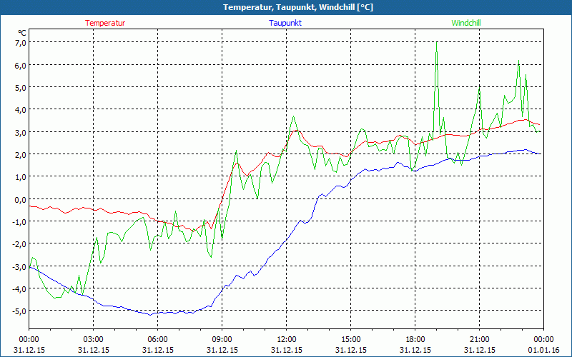Viewport: 572px width, 357px height.
Task: Click the -1,0 y-axis value
Action: (x=20, y=221)
